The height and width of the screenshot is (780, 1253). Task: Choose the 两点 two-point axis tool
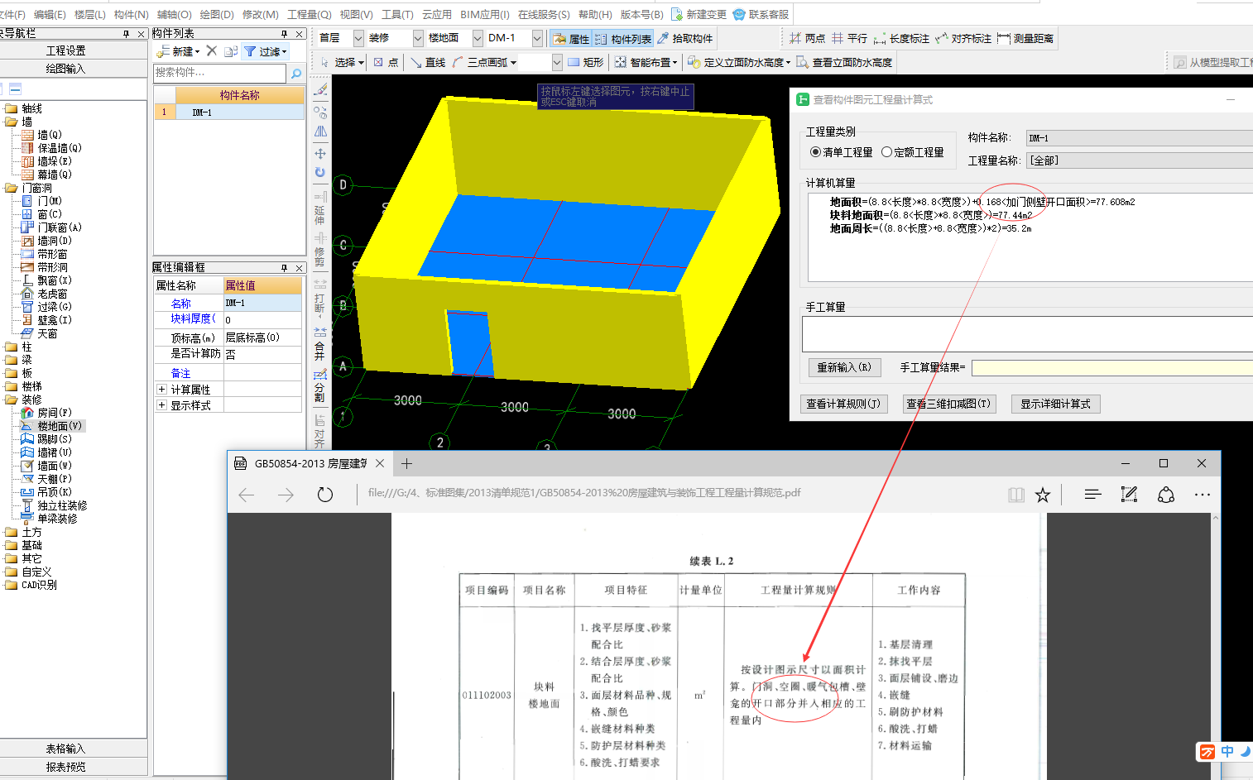(x=808, y=38)
